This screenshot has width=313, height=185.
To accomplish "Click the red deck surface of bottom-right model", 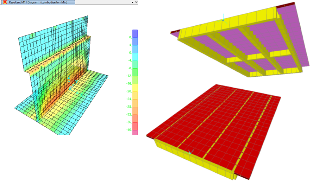I will click(x=218, y=116).
